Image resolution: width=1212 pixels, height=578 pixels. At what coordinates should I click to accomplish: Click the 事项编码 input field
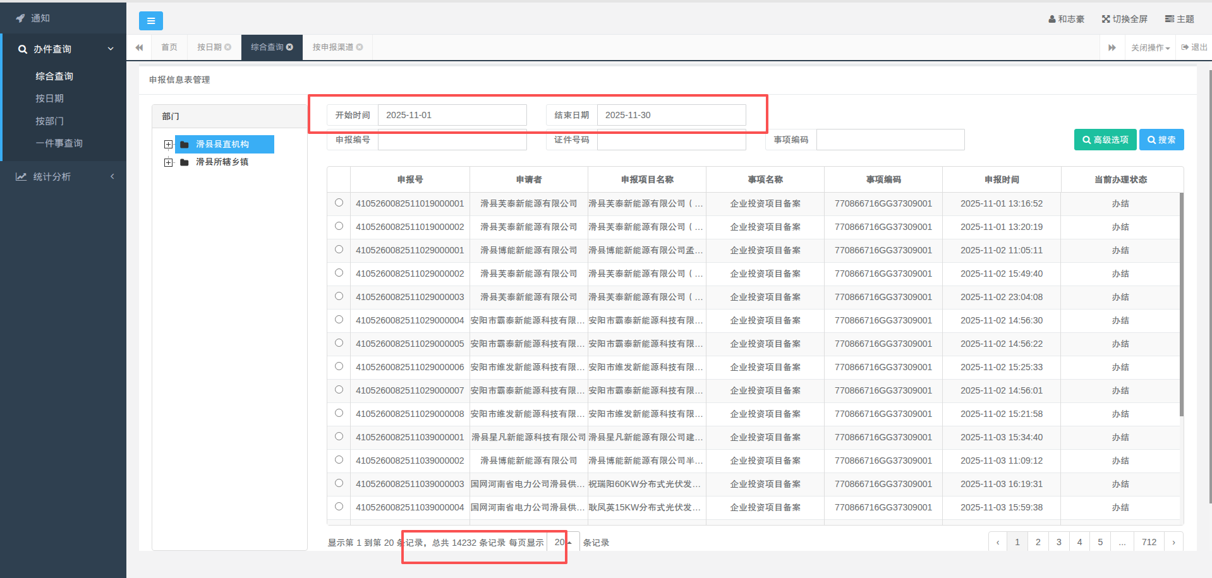890,140
